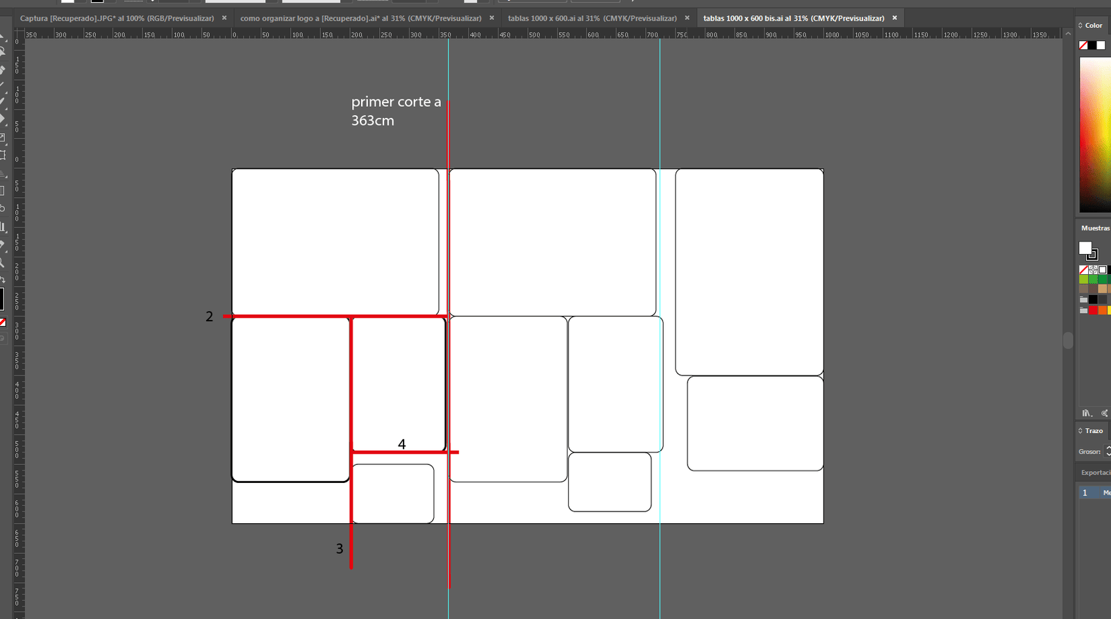Screen dimensions: 1111x619
Task: Click the vertical scrollbar thumb
Action: click(x=1068, y=340)
